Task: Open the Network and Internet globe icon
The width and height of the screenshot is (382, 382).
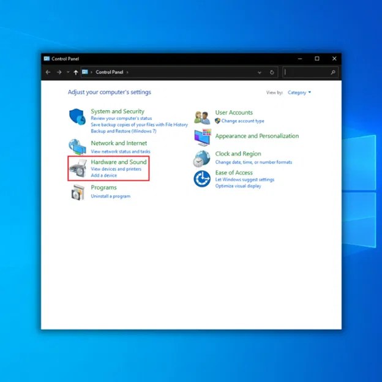Action: 77,147
